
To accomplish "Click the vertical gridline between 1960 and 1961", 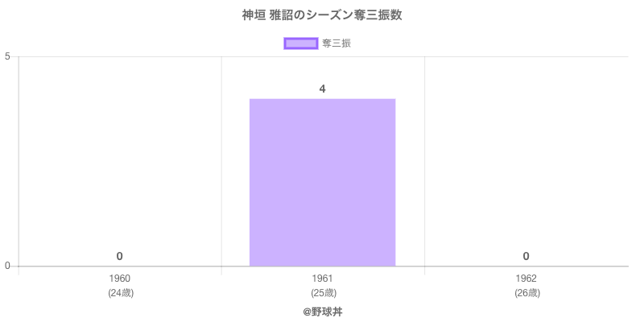I will (221, 161).
